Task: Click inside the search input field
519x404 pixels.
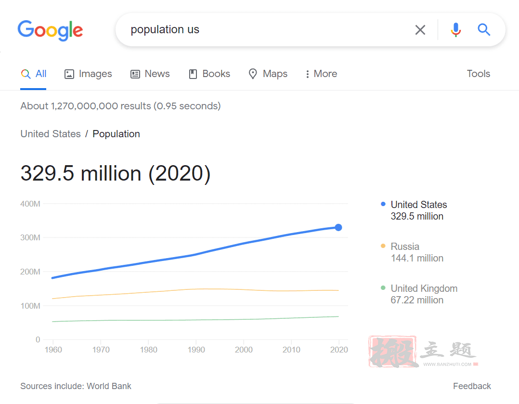Action: [265, 30]
